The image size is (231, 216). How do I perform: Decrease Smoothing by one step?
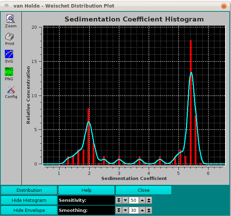125,210
